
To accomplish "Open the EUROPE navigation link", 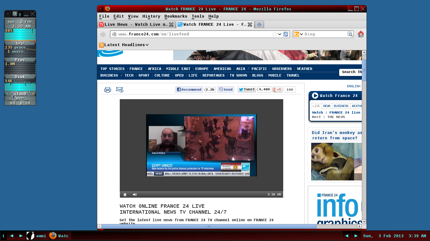I will point(202,69).
